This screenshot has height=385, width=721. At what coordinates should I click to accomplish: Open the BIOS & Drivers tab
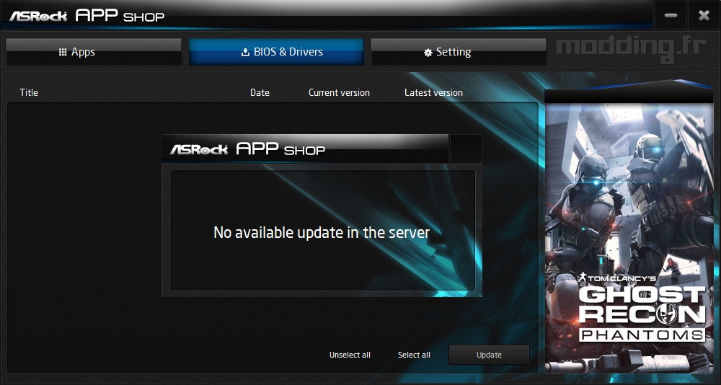tap(276, 52)
